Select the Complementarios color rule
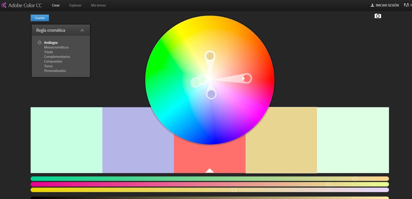This screenshot has height=199, width=412. (57, 57)
